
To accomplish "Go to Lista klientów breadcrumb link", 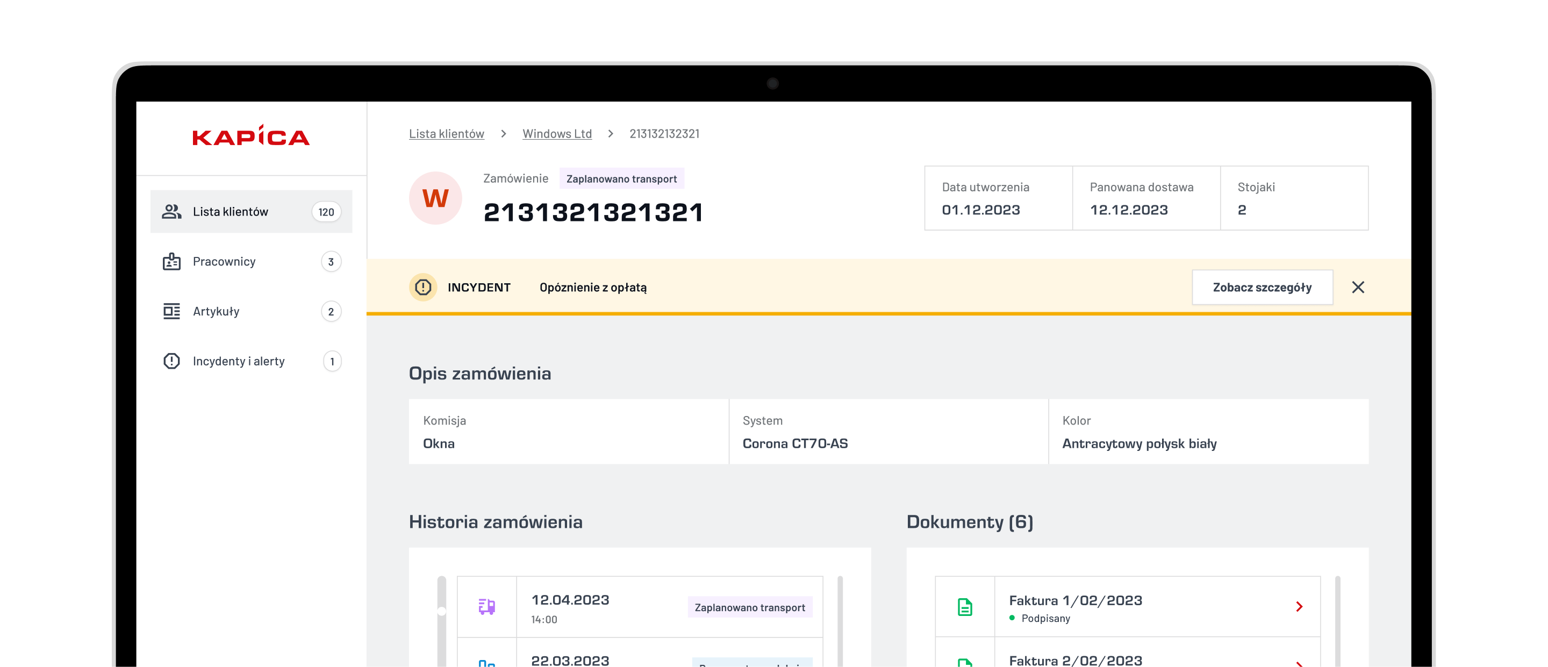I will (447, 133).
